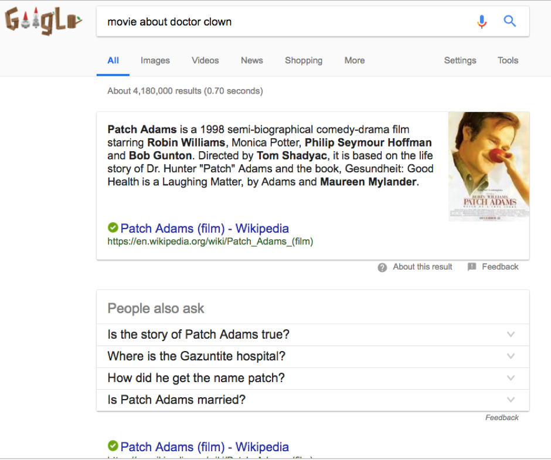Click bold Robin Williams in snippet text
551x460 pixels.
coord(186,142)
